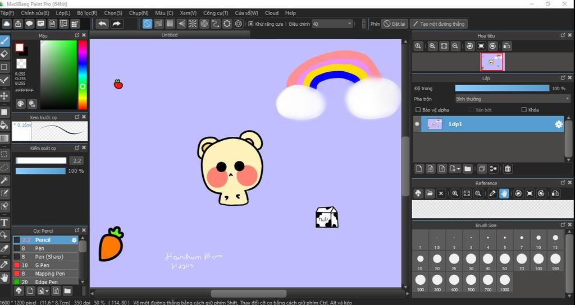Screen dimensions: 575x305
Task: Expand the Điều chỉnh value dropdown
Action: pos(349,24)
